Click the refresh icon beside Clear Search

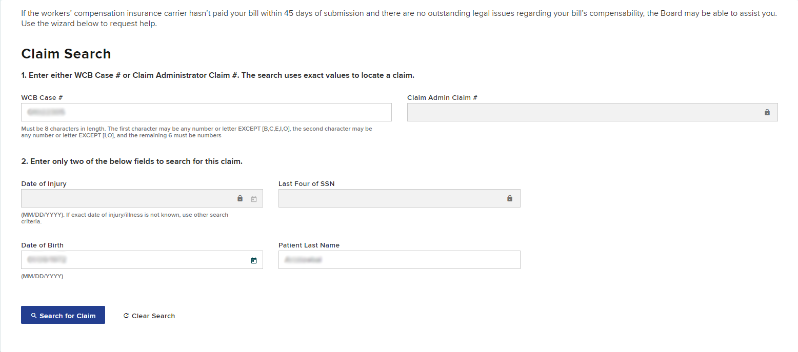pyautogui.click(x=126, y=316)
